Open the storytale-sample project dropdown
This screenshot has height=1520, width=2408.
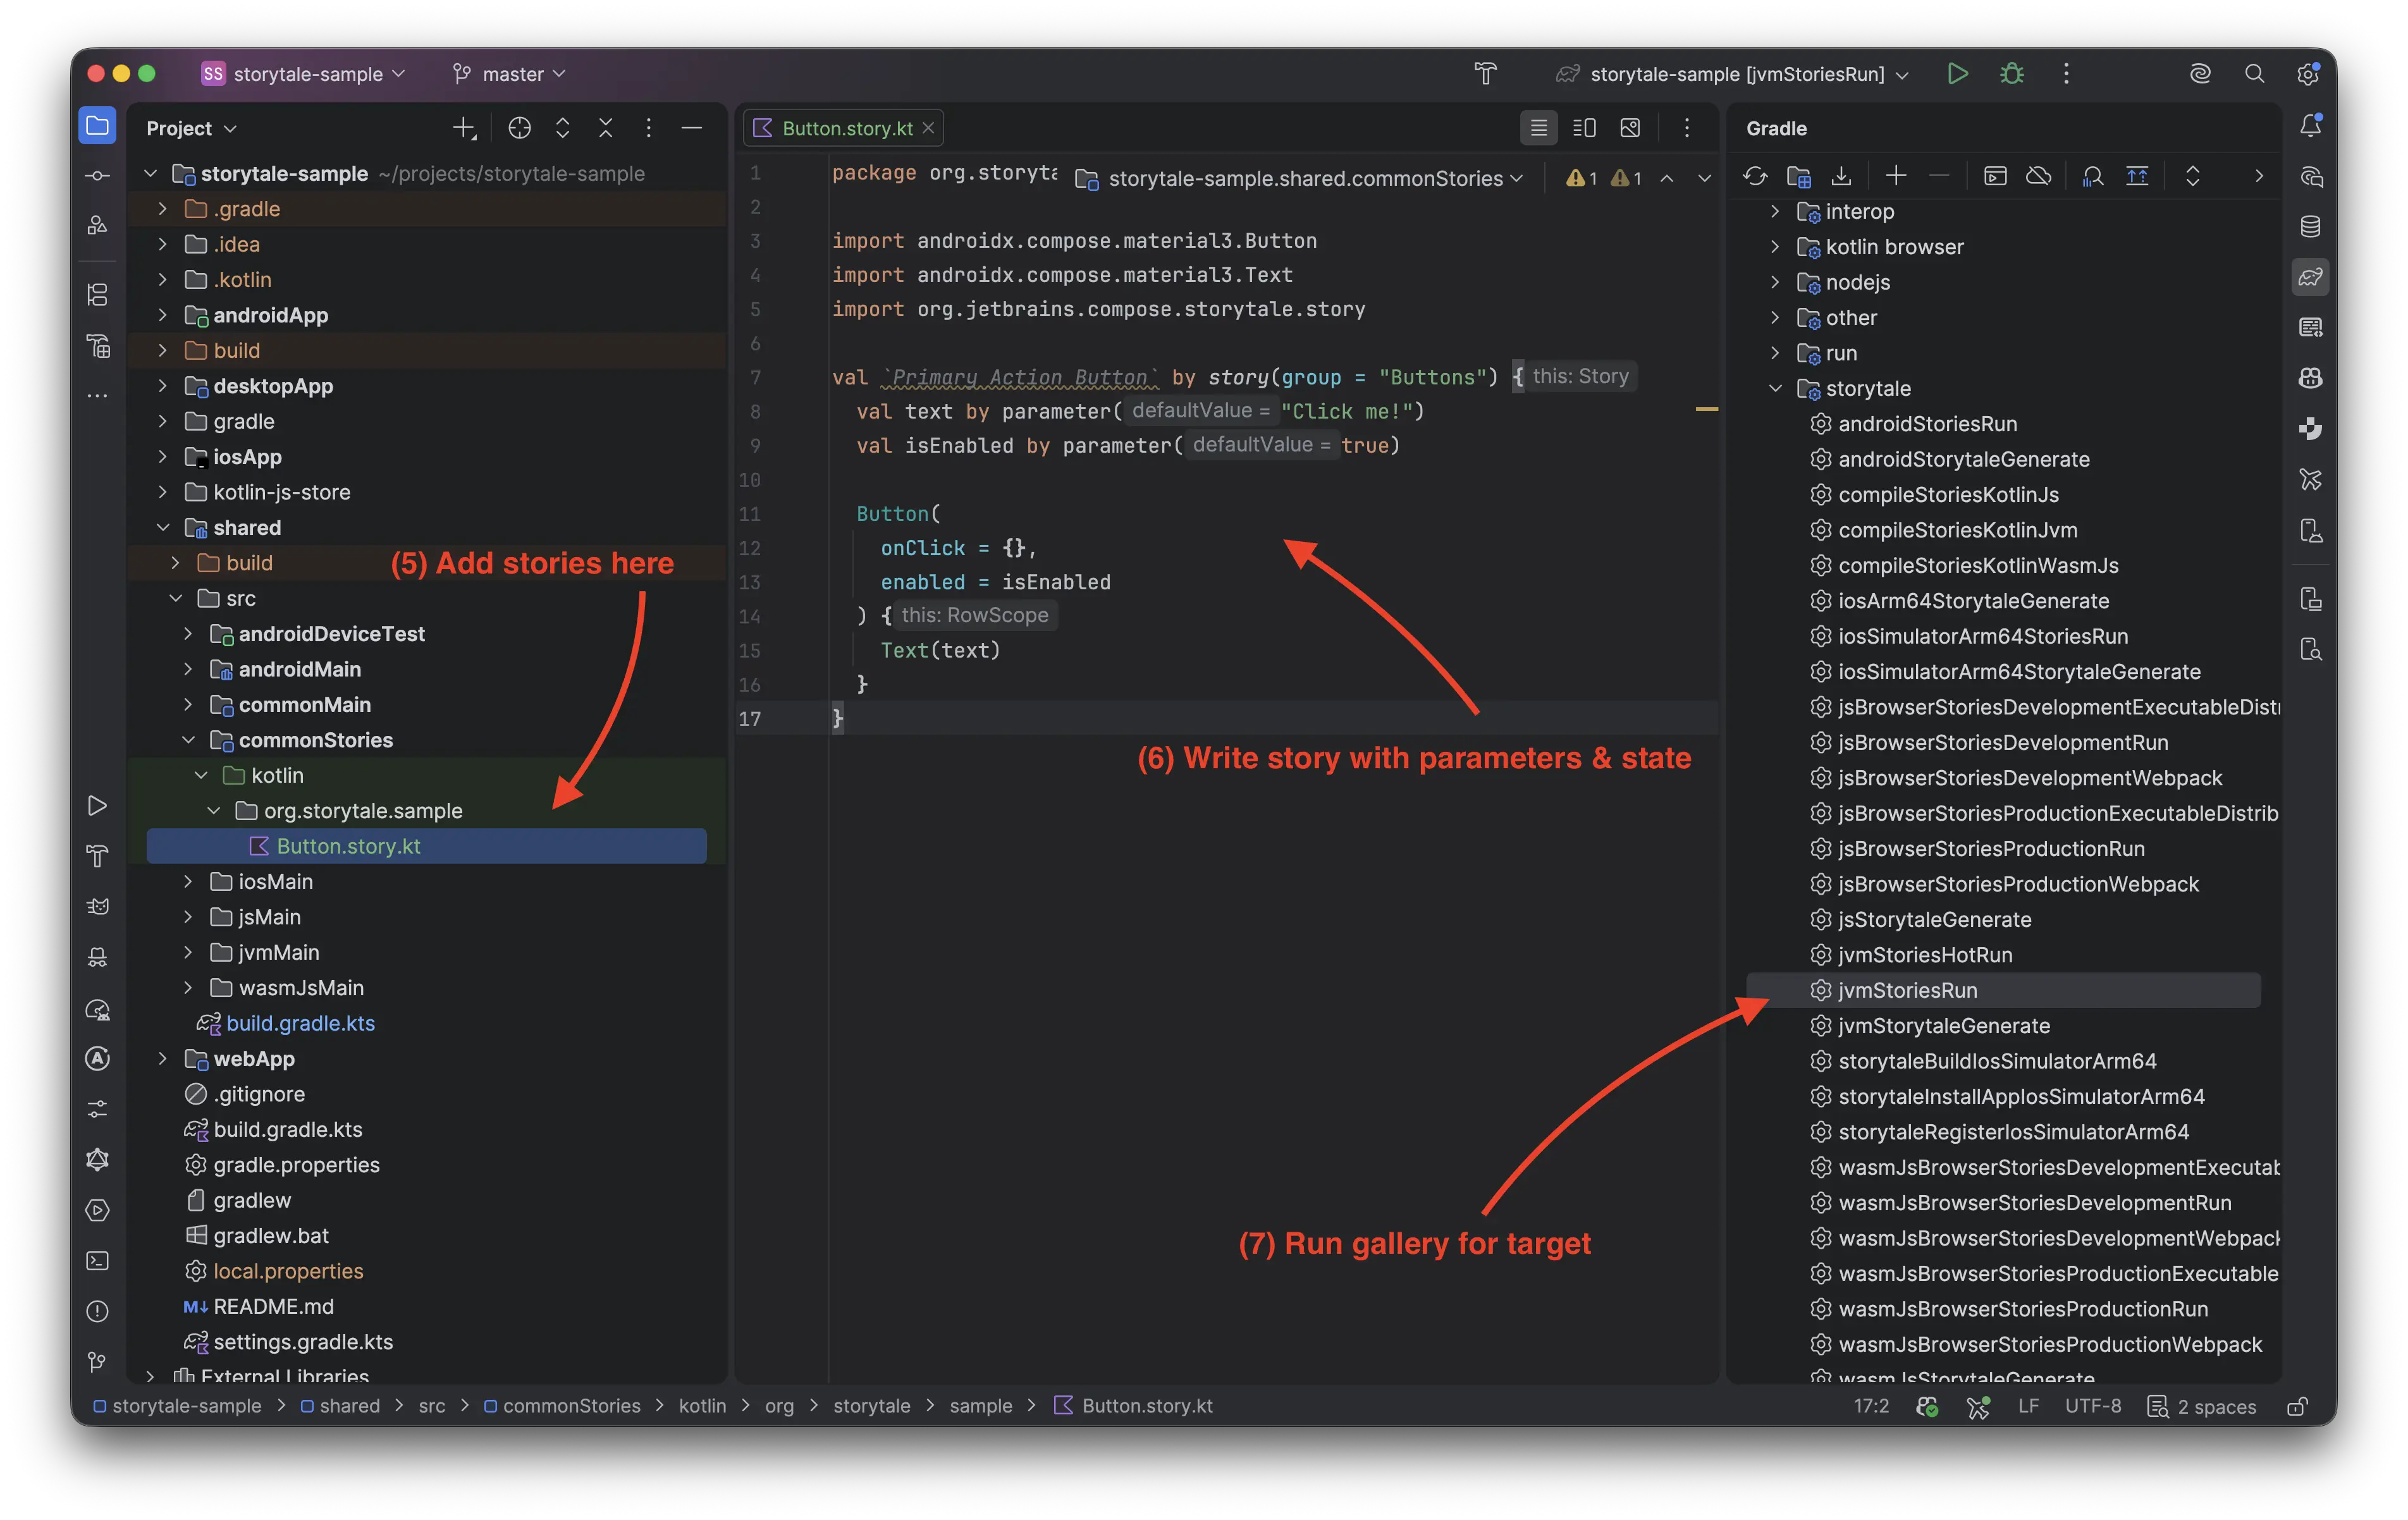click(x=304, y=74)
